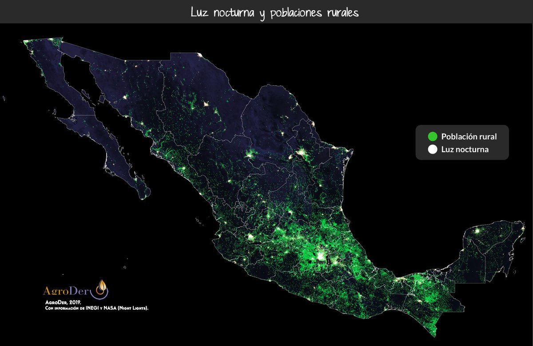Image resolution: width=533 pixels, height=346 pixels.
Task: Click the flame droplet icon beside AgroDer
Action: 103,289
